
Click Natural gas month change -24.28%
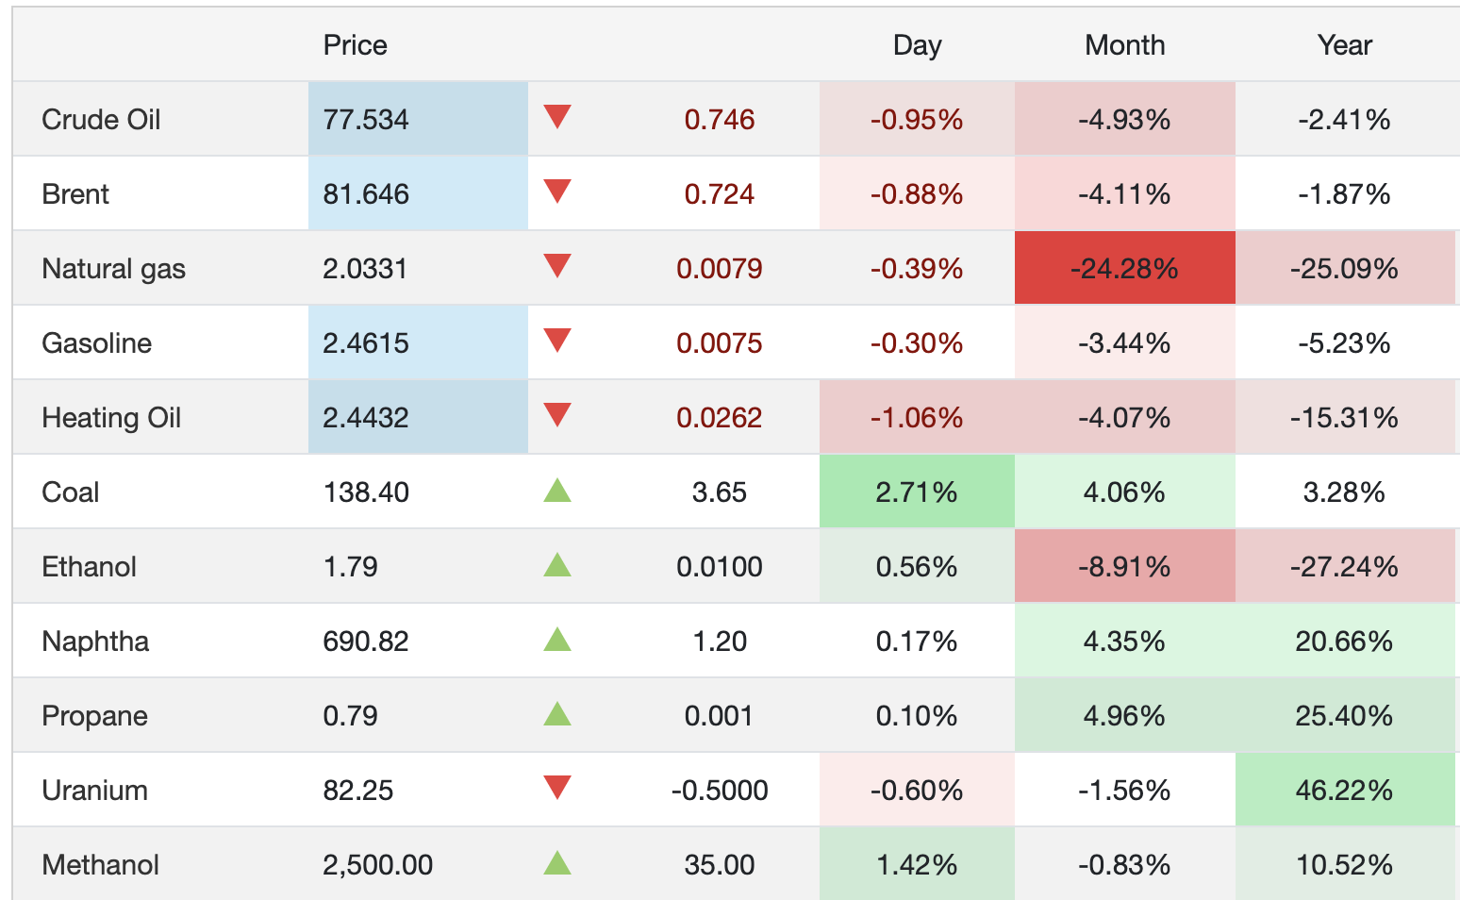tap(1124, 269)
